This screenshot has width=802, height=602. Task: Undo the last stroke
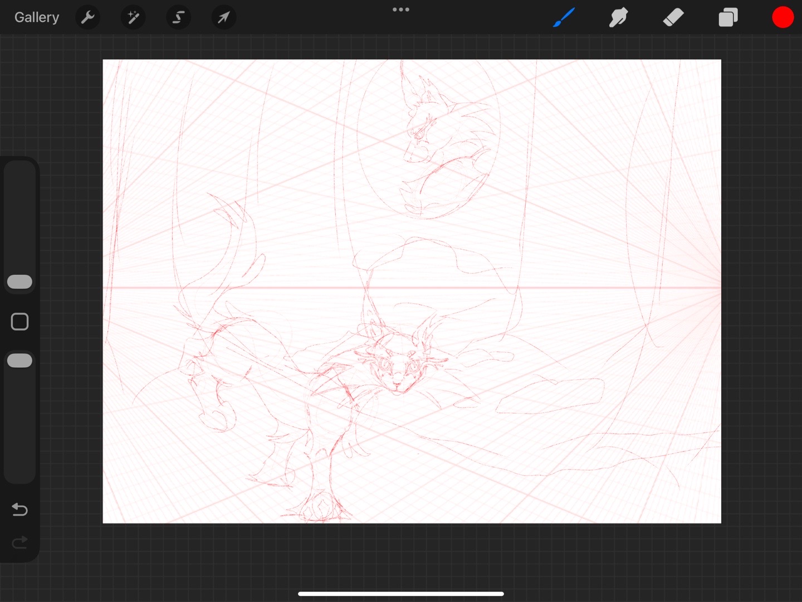point(19,509)
